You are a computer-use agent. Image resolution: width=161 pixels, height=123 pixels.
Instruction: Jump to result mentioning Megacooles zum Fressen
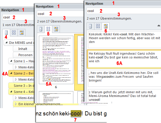[124, 78]
